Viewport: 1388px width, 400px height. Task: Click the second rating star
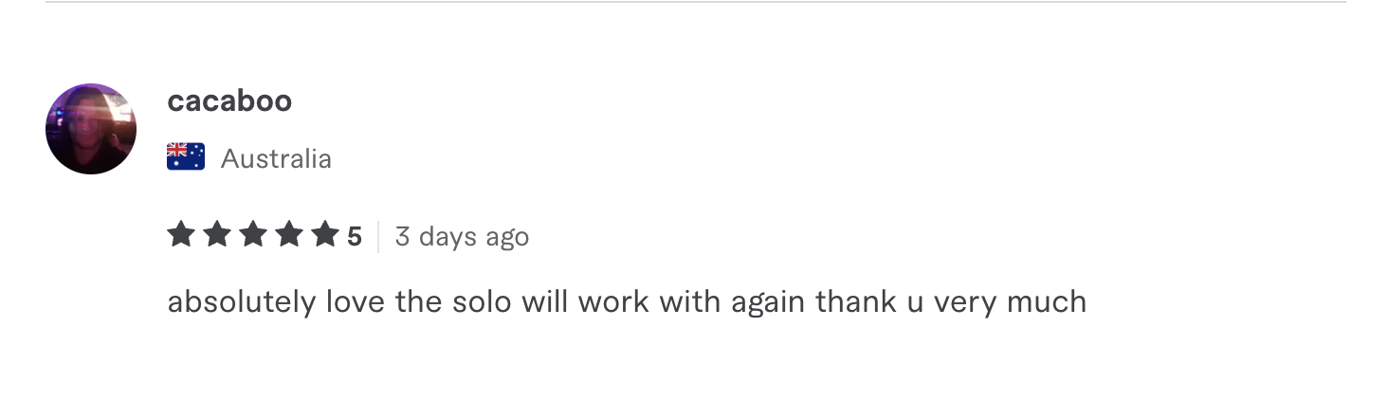point(217,234)
